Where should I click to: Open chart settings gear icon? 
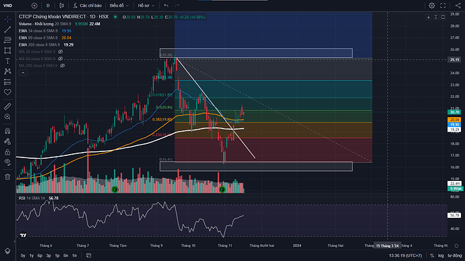pyautogui.click(x=432, y=5)
